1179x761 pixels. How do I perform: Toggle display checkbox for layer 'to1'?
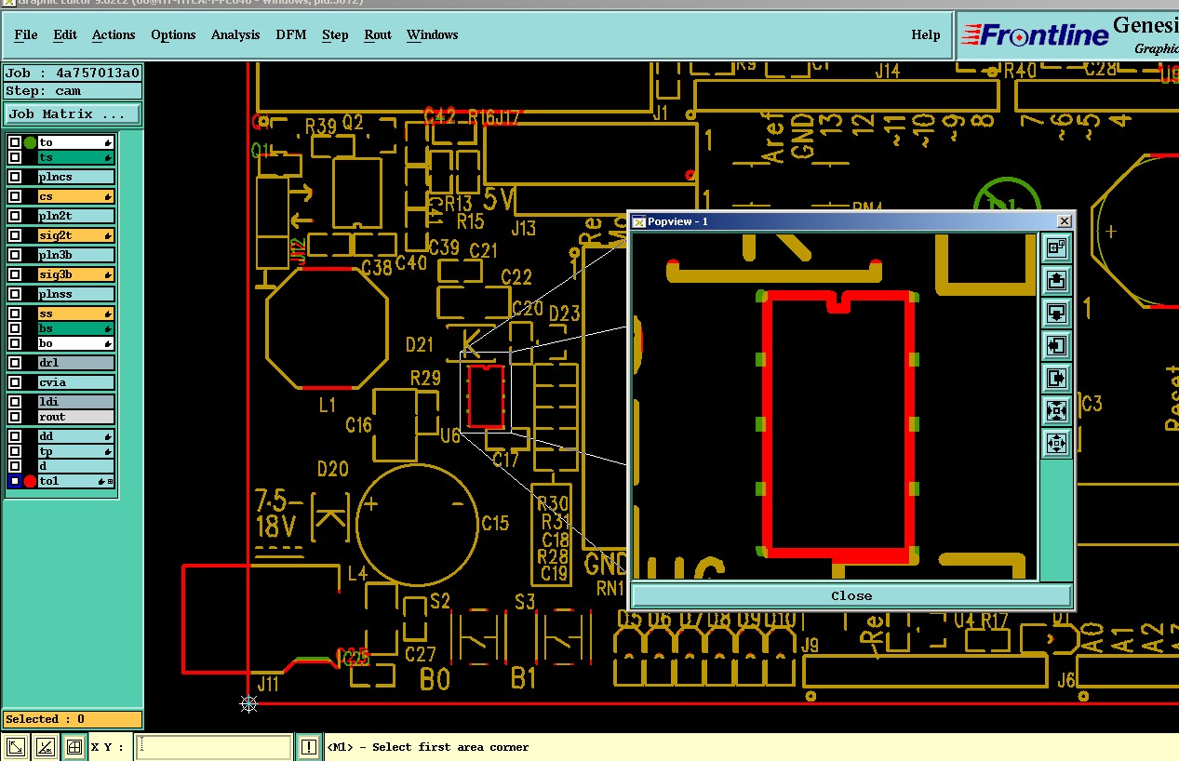tap(15, 481)
